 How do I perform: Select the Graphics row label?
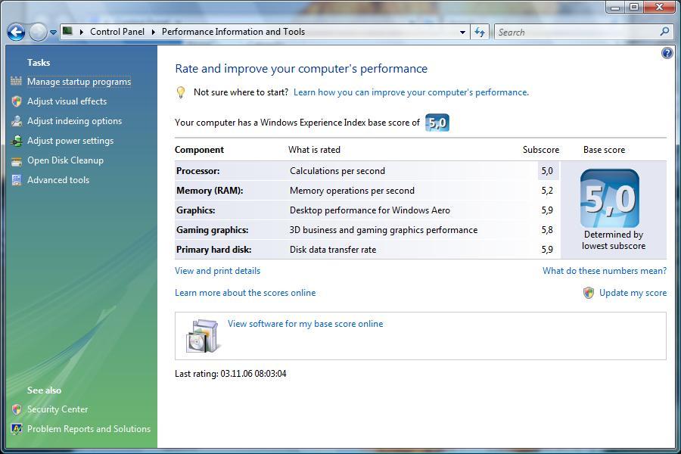tap(196, 210)
